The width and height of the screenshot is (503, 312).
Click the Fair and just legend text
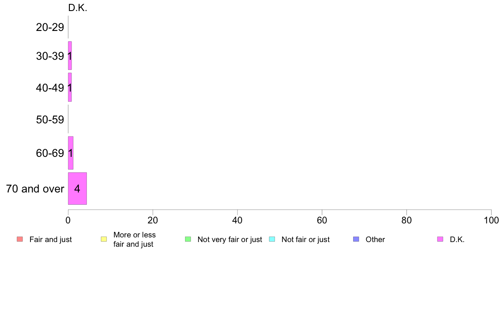[x=51, y=240]
